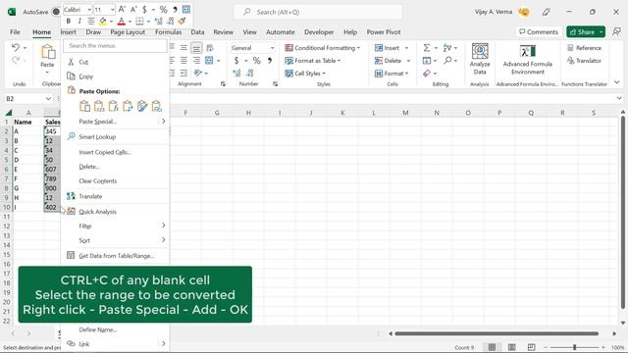Screen dimensions: 628x353
Task: Open the pen Coming Soon icon in title bar
Action: click(546, 12)
